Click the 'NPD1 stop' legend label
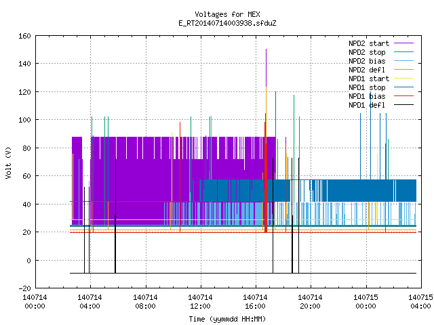Image resolution: width=434 pixels, height=325 pixels. tap(367, 87)
